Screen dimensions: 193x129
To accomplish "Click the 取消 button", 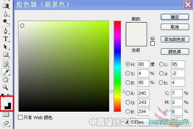I will (x=175, y=27).
